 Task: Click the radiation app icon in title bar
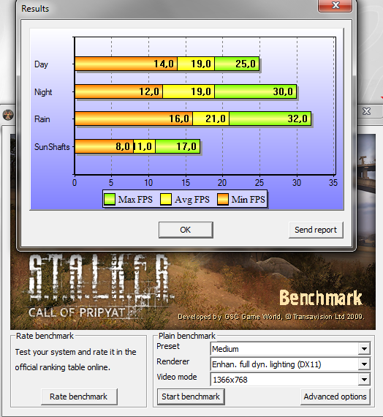tap(8, 115)
